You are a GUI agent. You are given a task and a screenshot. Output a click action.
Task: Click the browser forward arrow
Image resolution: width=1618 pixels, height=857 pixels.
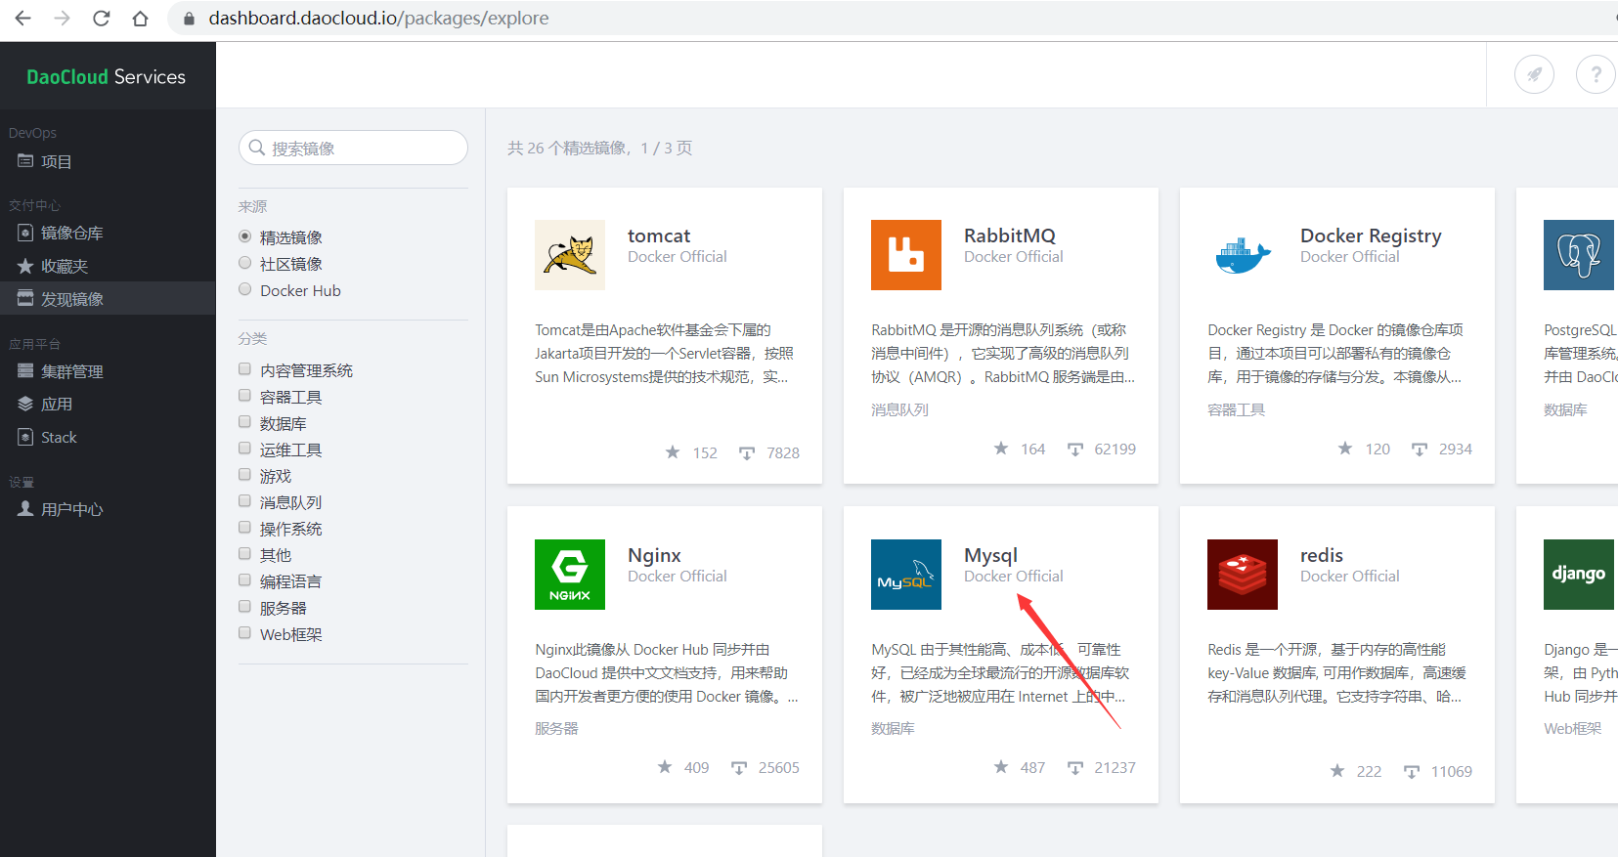pyautogui.click(x=62, y=19)
